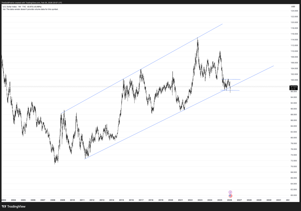This screenshot has height=211, width=301.
Task: Click the 2018 label on time axis
Action: [151, 200]
